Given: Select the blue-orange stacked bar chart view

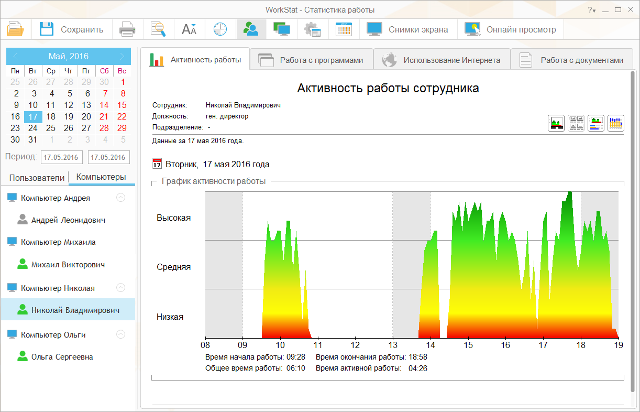Looking at the screenshot, I should (x=615, y=123).
